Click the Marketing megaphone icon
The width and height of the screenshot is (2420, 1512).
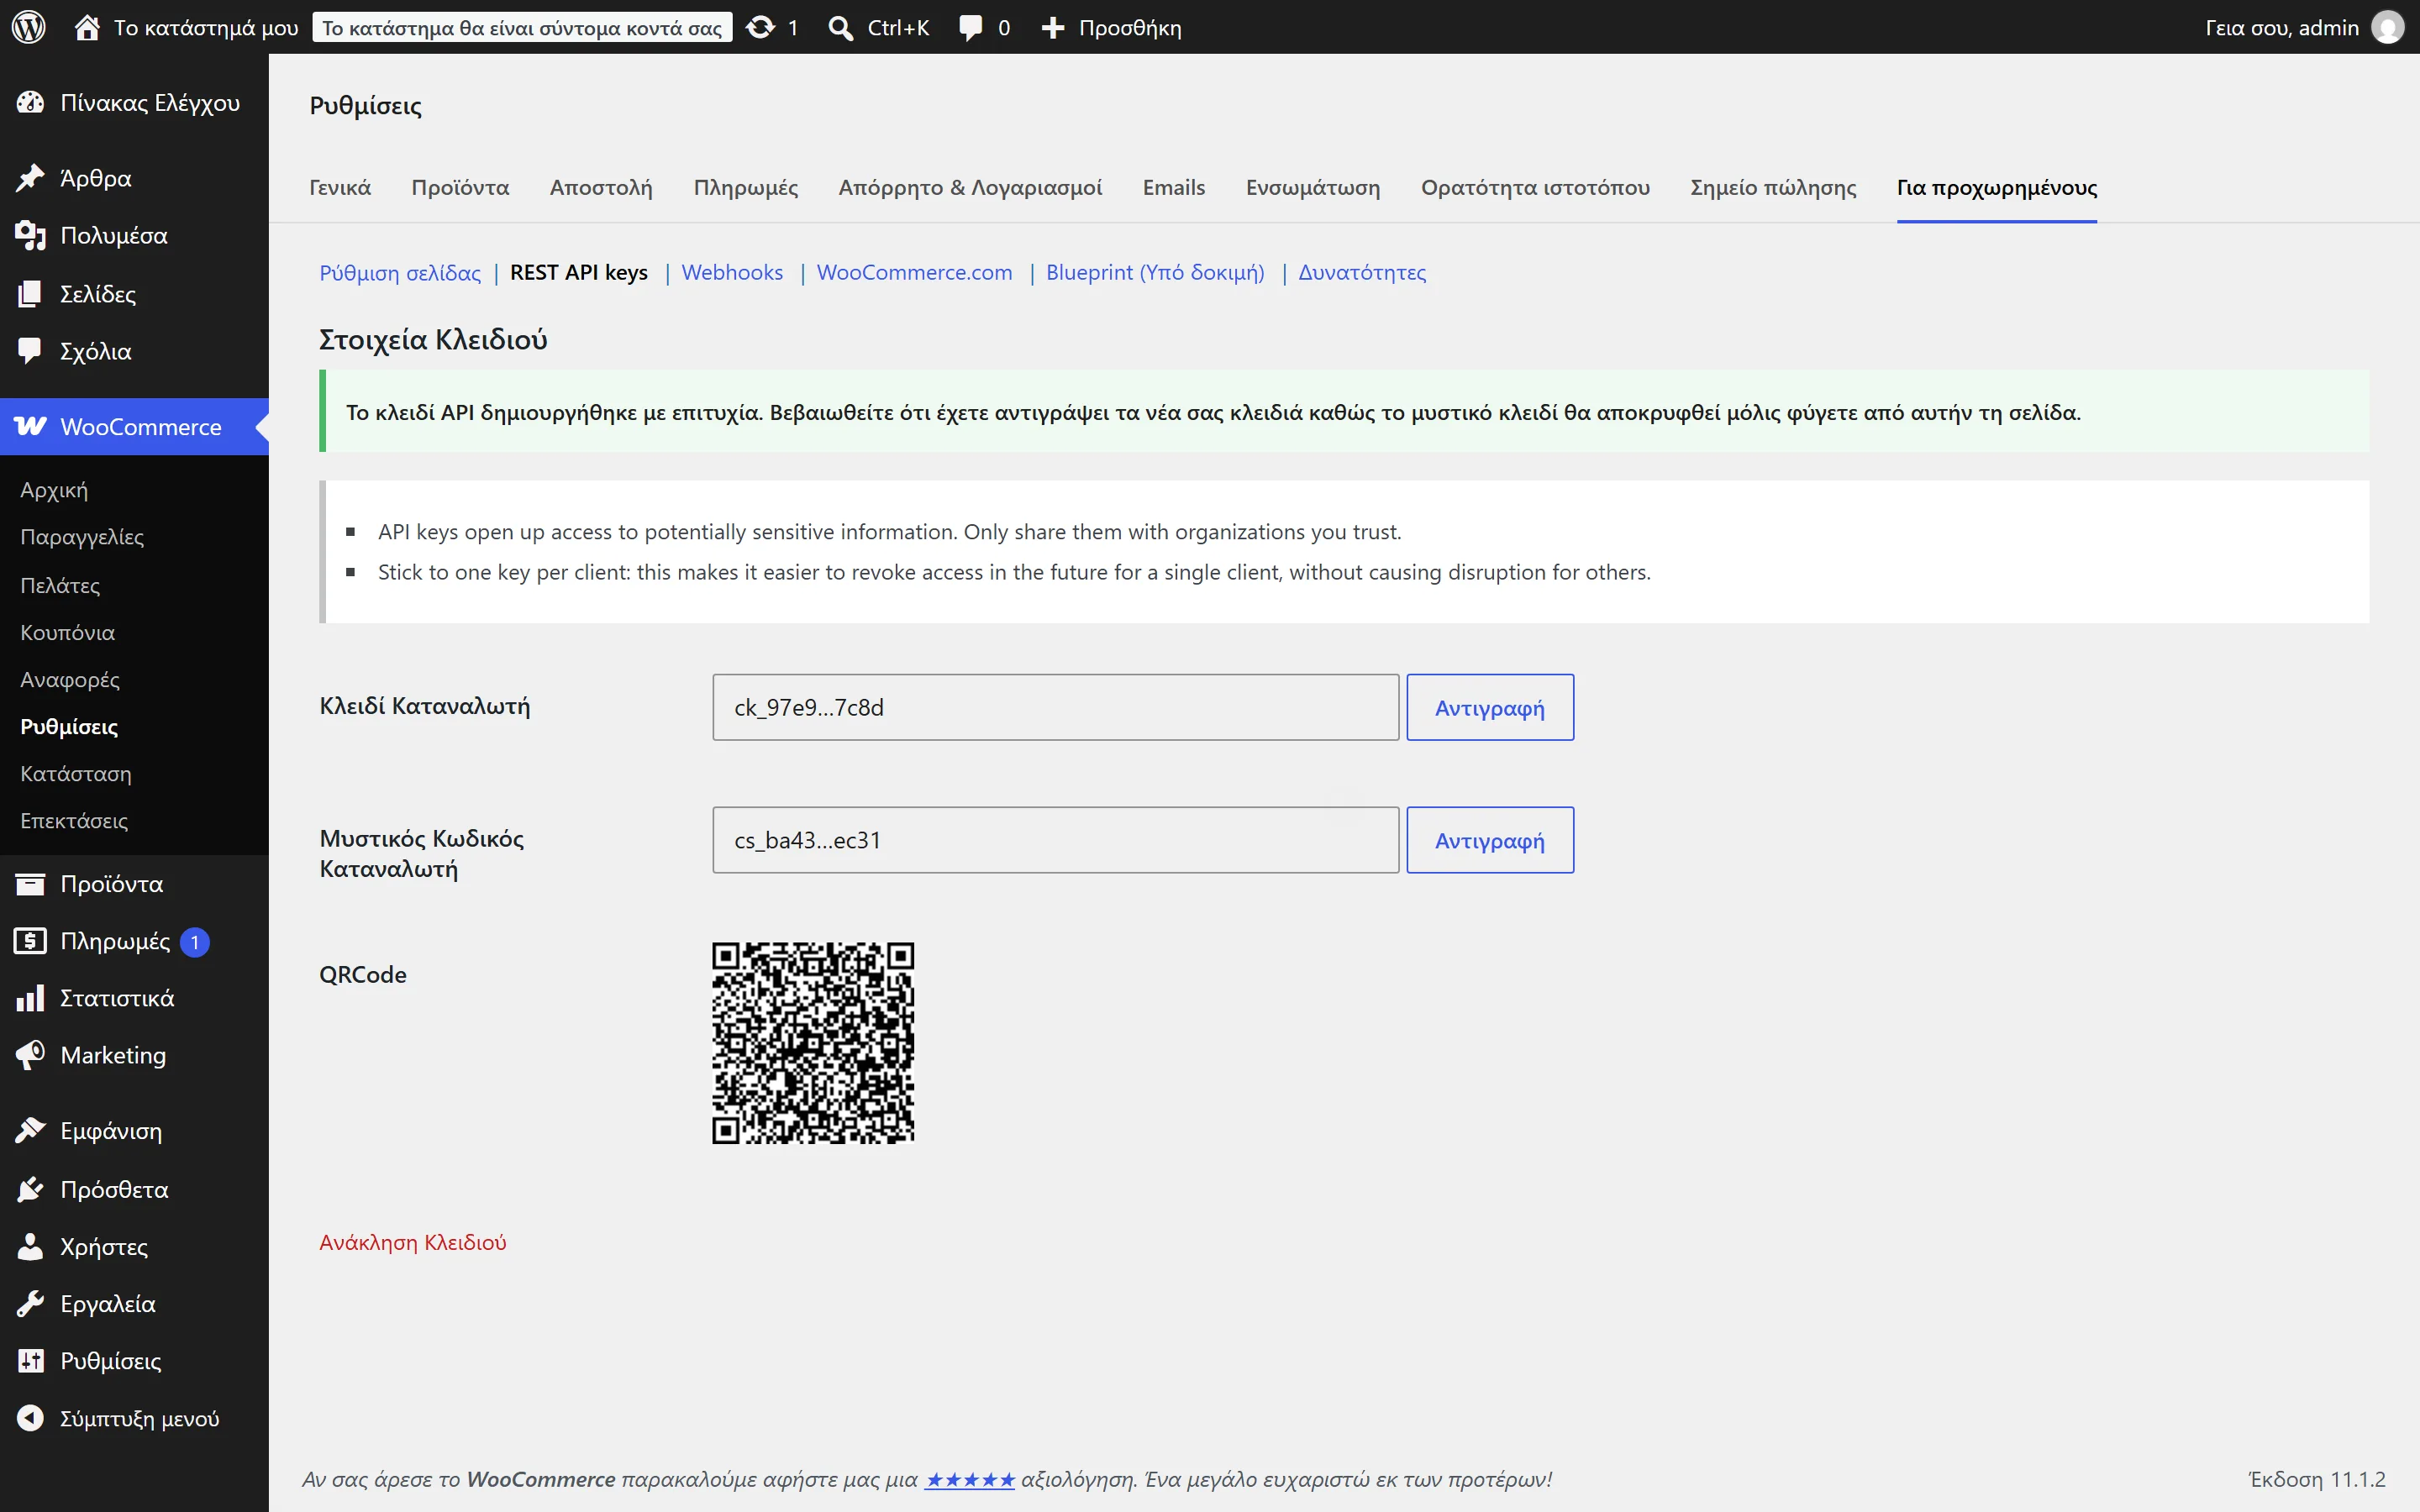(x=30, y=1055)
